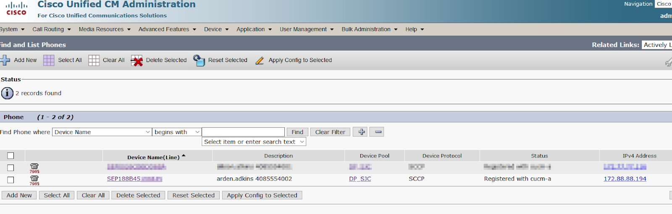The image size is (672, 214).
Task: Click the Add New plus icon in toolbar
Action: (x=5, y=60)
